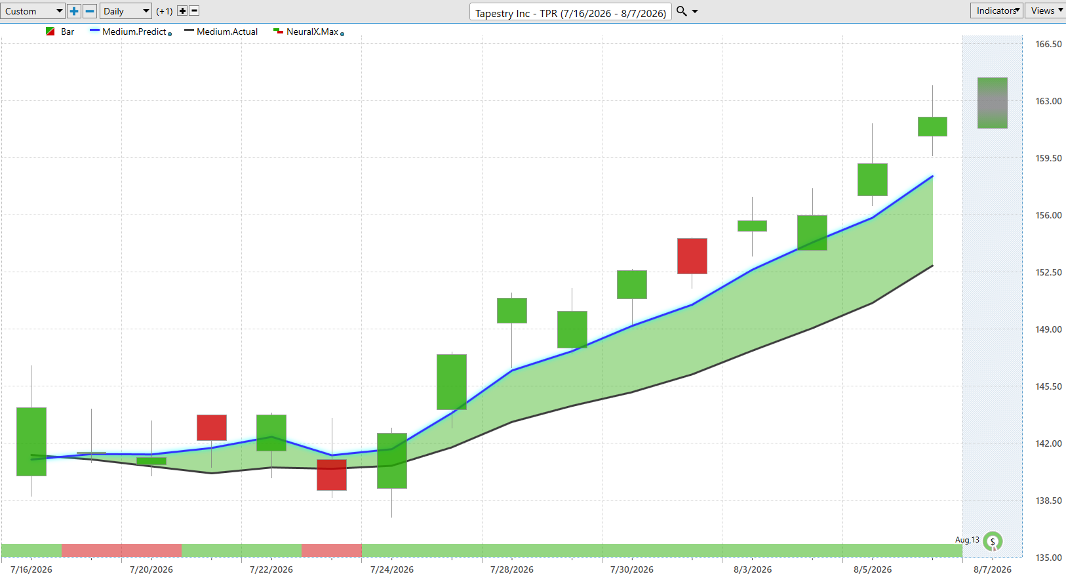Click the (+1) forecast offset text

coord(165,11)
